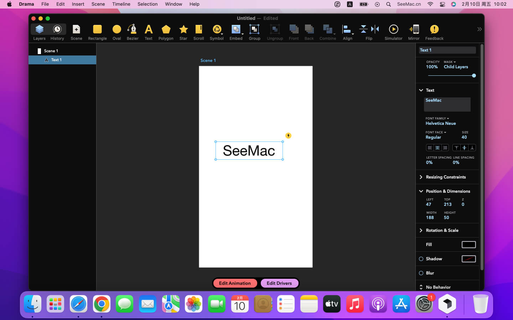Add a Rectangle from the toolbar
The image size is (513, 320).
coord(97,32)
